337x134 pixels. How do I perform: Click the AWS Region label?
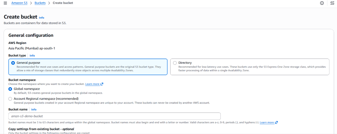(17, 43)
